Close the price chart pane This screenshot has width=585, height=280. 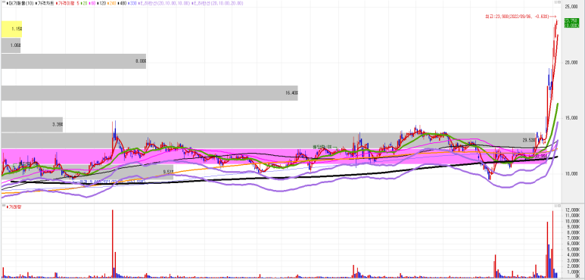555,2
